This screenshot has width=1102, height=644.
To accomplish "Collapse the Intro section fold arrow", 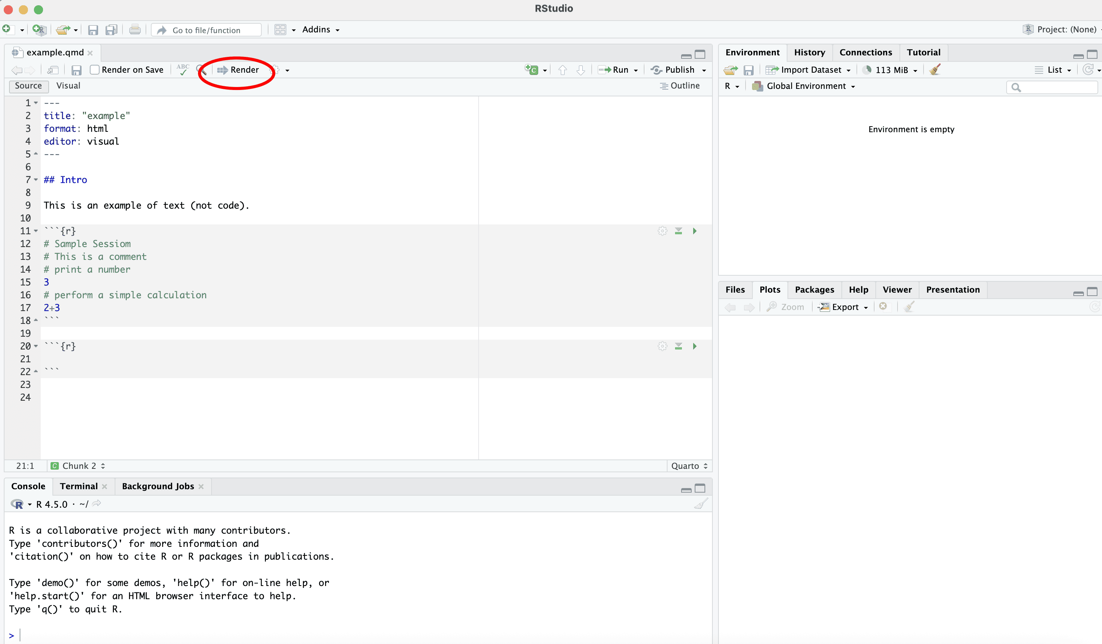I will (36, 179).
